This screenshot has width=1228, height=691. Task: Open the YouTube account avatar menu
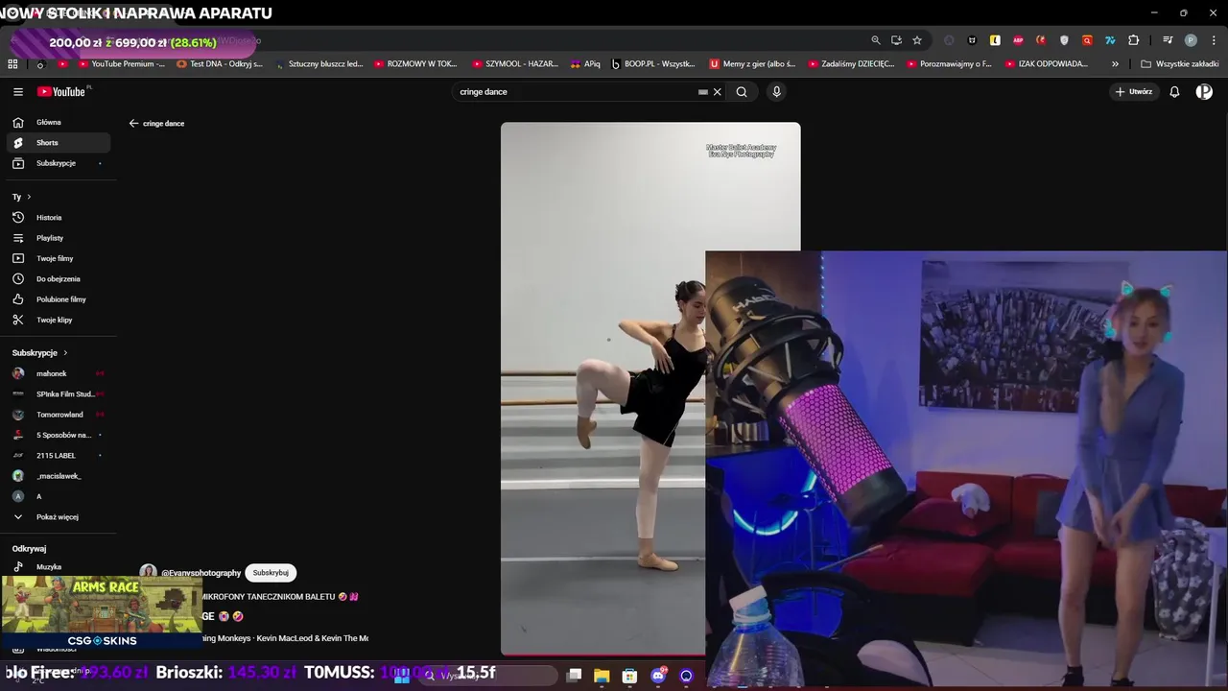click(x=1204, y=92)
